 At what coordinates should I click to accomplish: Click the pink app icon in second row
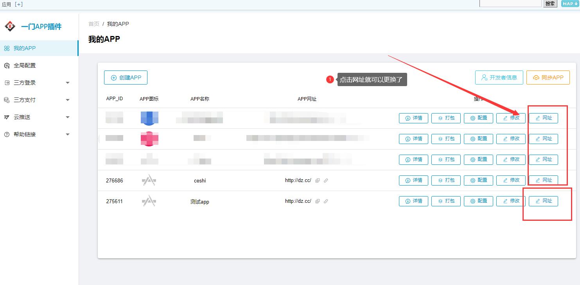pyautogui.click(x=149, y=139)
